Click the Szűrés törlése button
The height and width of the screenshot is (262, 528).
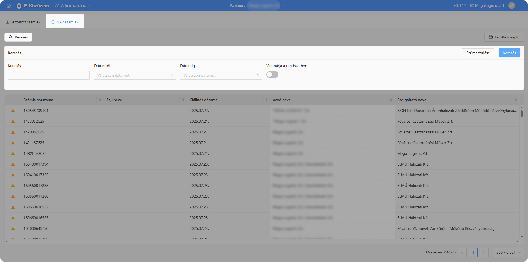tap(478, 53)
